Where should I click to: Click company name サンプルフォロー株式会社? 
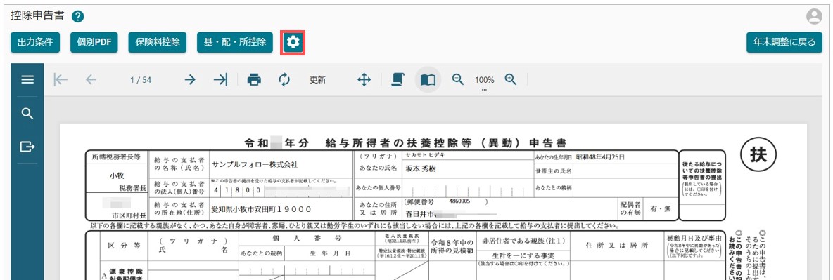click(255, 164)
